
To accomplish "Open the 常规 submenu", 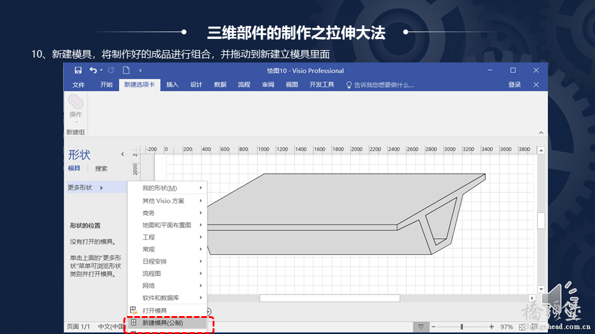I will pos(167,249).
